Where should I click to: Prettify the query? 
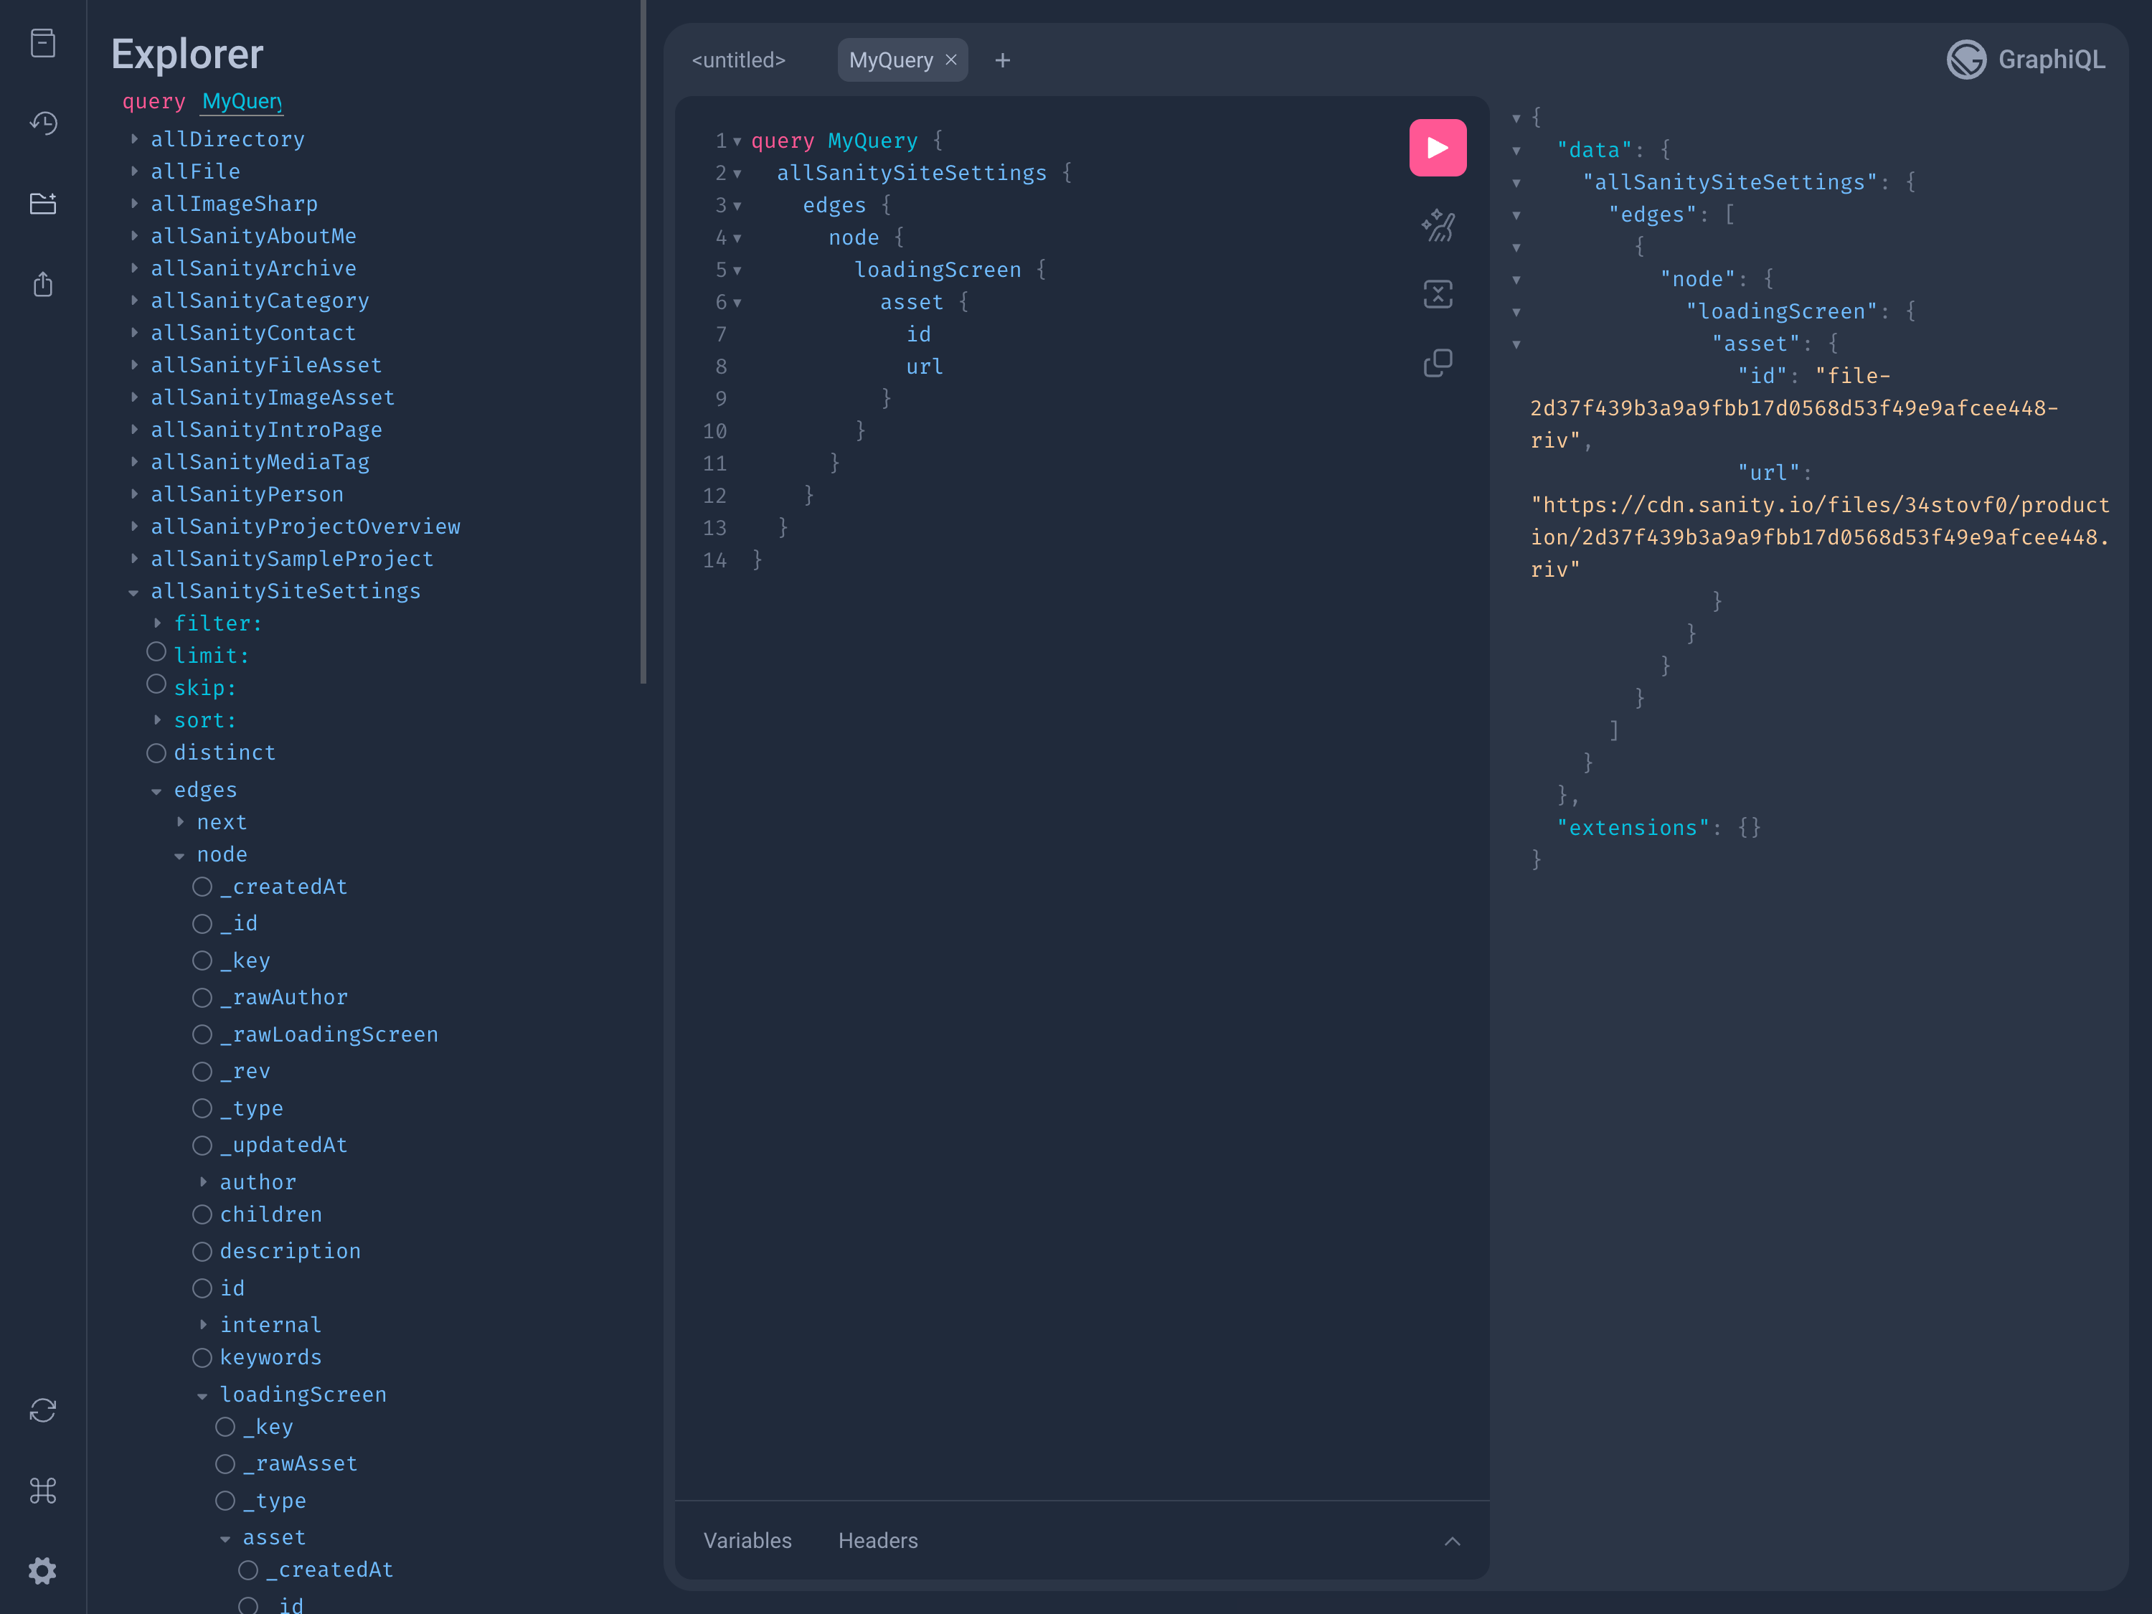point(1437,226)
